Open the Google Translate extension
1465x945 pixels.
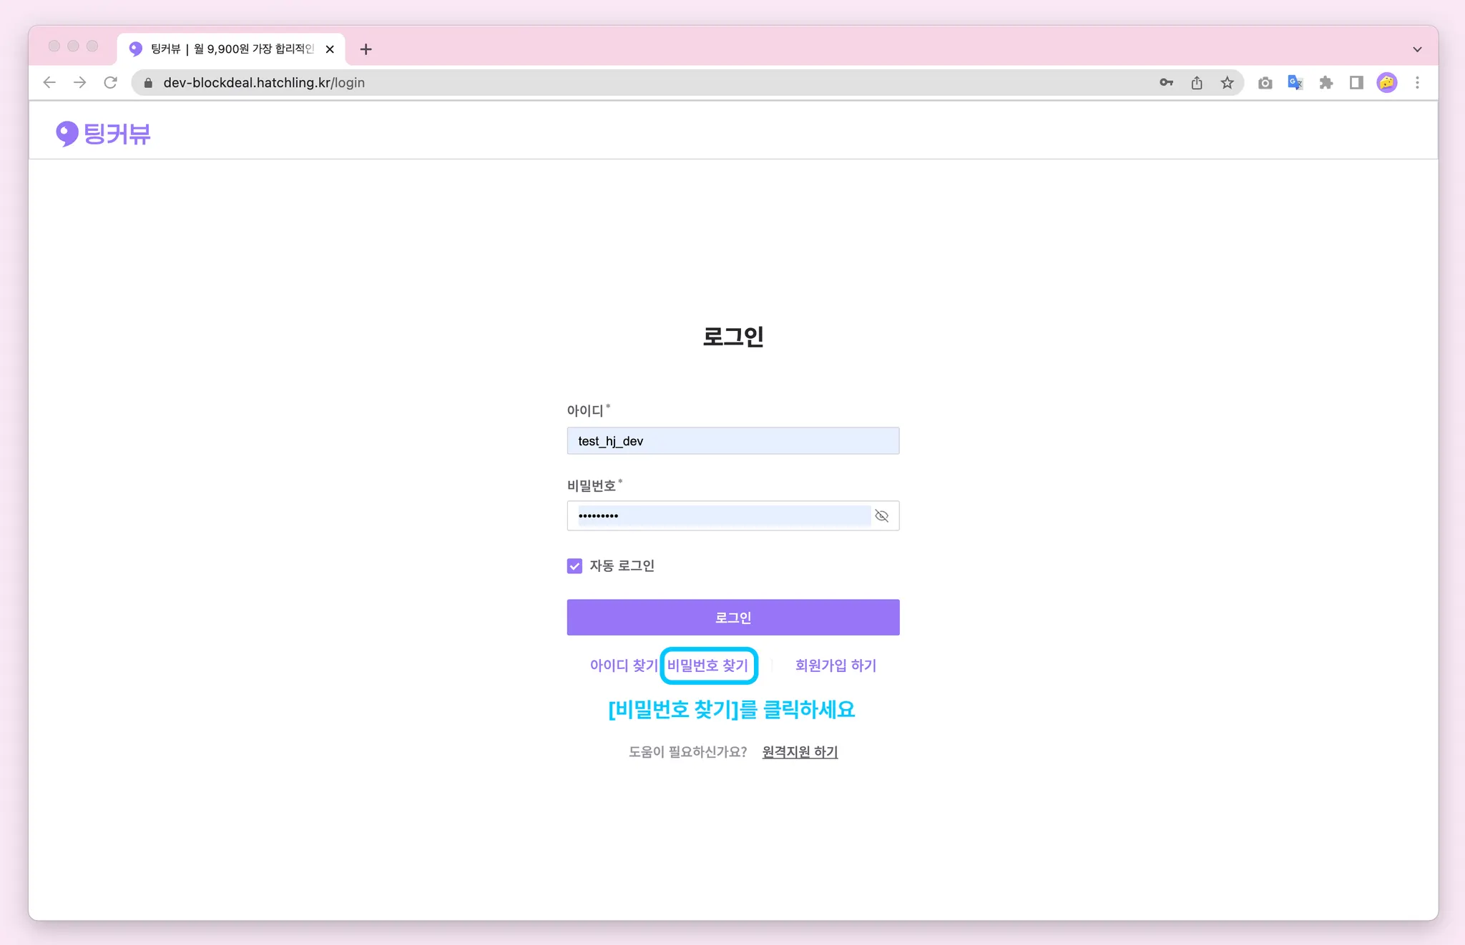1295,83
